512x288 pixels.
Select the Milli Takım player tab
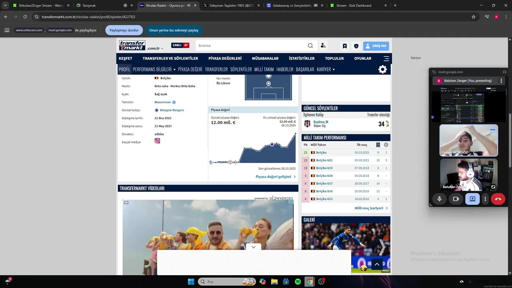point(264,69)
